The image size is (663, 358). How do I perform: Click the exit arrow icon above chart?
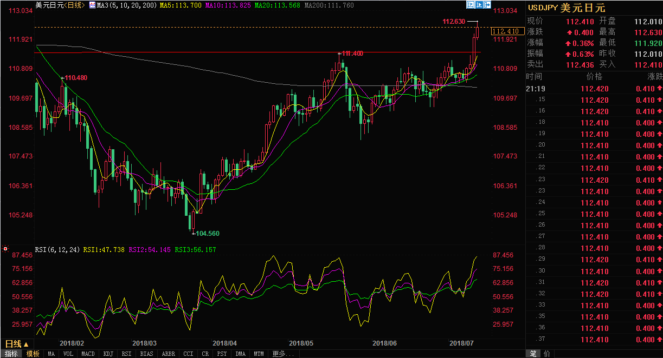pyautogui.click(x=488, y=5)
